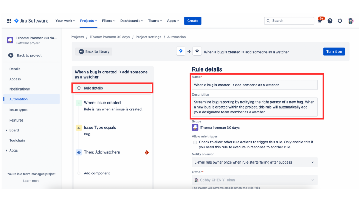Click the Back to library button

point(94,51)
